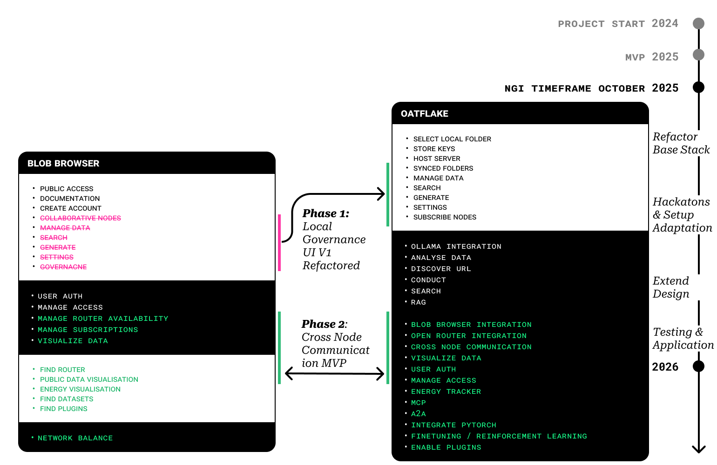The height and width of the screenshot is (465, 717).
Task: Click FIND DATASETS
Action: 67,399
